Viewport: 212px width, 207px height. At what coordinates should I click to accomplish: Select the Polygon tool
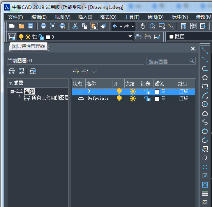coord(205,77)
